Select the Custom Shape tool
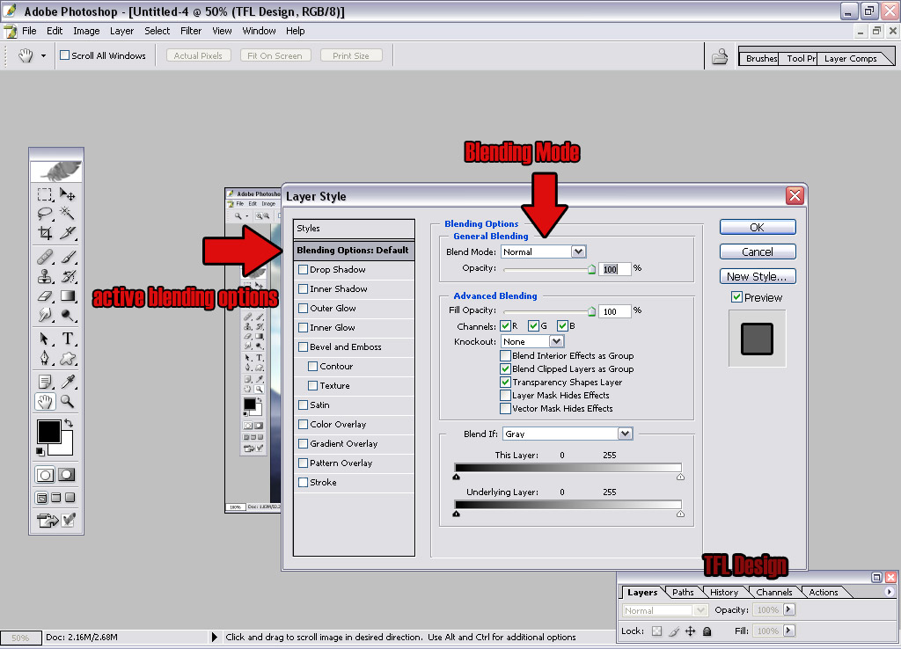 pyautogui.click(x=67, y=359)
